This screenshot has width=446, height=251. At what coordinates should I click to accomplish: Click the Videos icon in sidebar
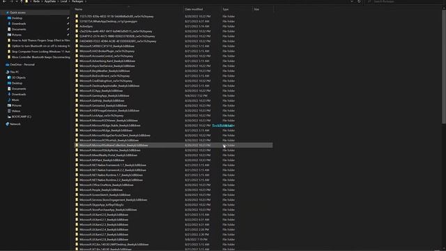pyautogui.click(x=9, y=111)
